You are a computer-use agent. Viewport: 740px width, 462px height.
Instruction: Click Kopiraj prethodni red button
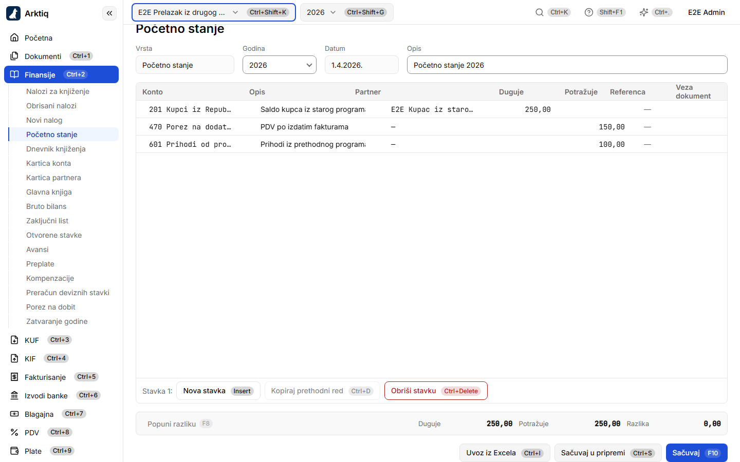pyautogui.click(x=322, y=391)
